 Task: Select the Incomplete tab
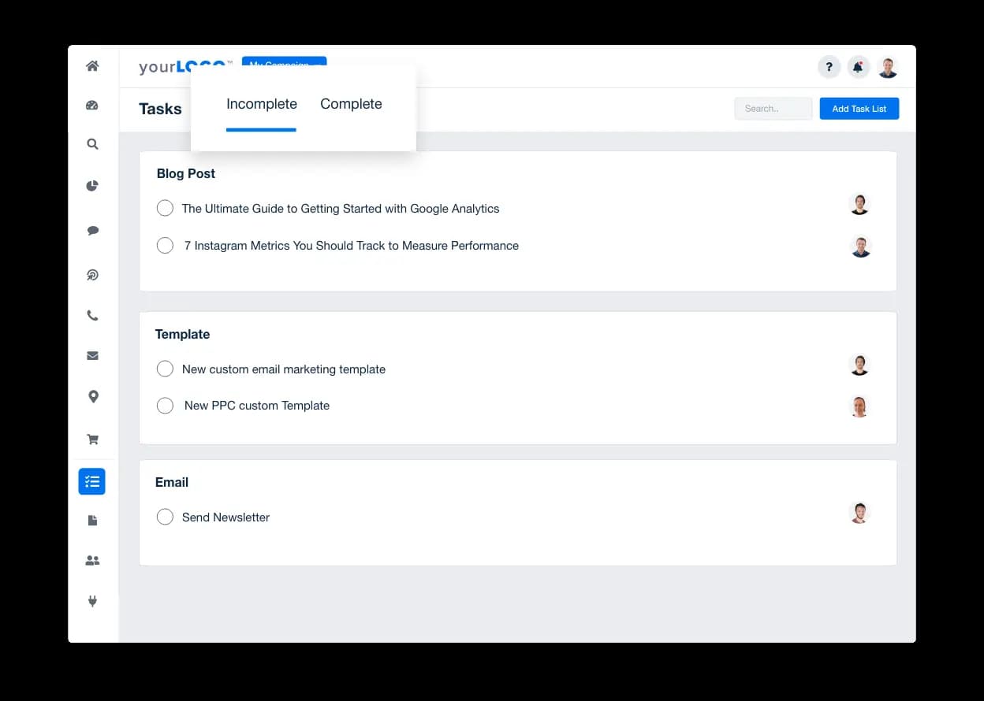coord(261,104)
